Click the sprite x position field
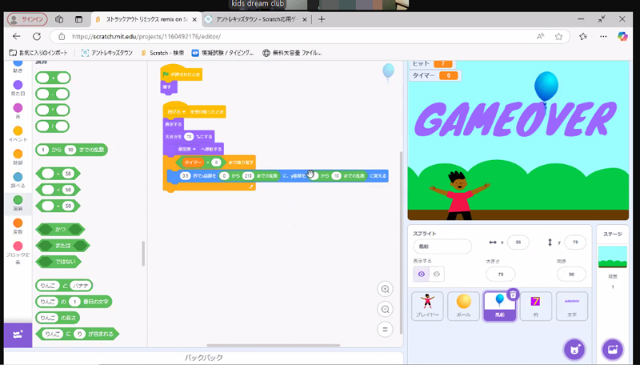Image resolution: width=640 pixels, height=365 pixels. [518, 242]
